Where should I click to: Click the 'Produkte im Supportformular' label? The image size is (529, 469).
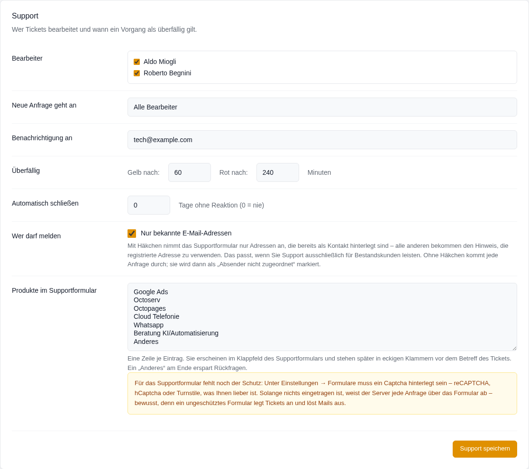pyautogui.click(x=54, y=291)
